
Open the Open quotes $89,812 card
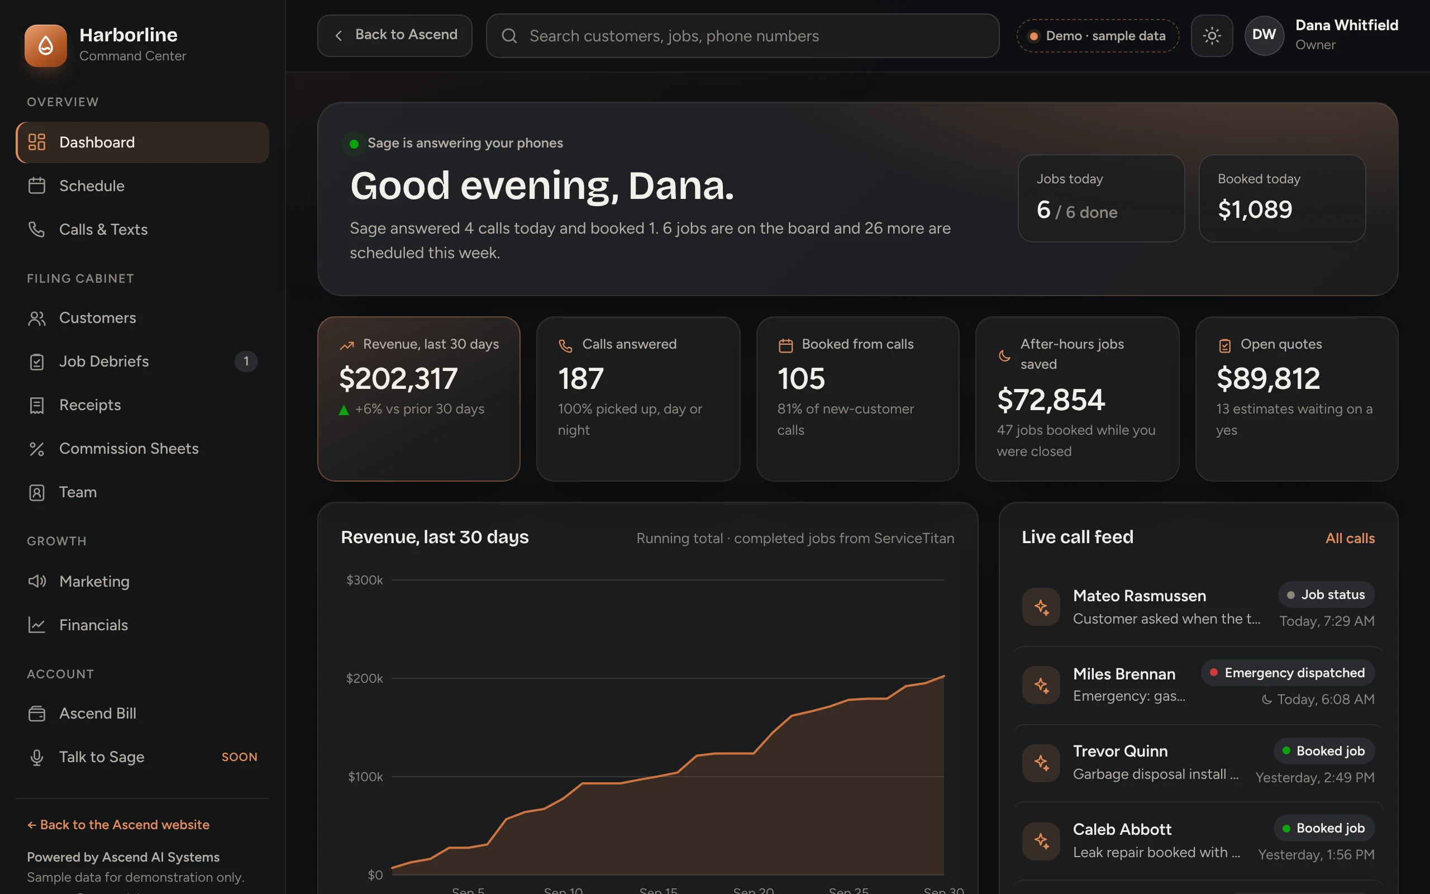tap(1296, 399)
